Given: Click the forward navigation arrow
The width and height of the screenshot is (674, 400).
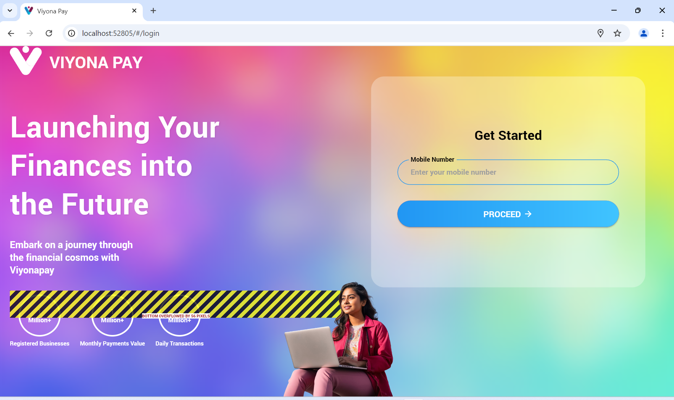Looking at the screenshot, I should (30, 33).
